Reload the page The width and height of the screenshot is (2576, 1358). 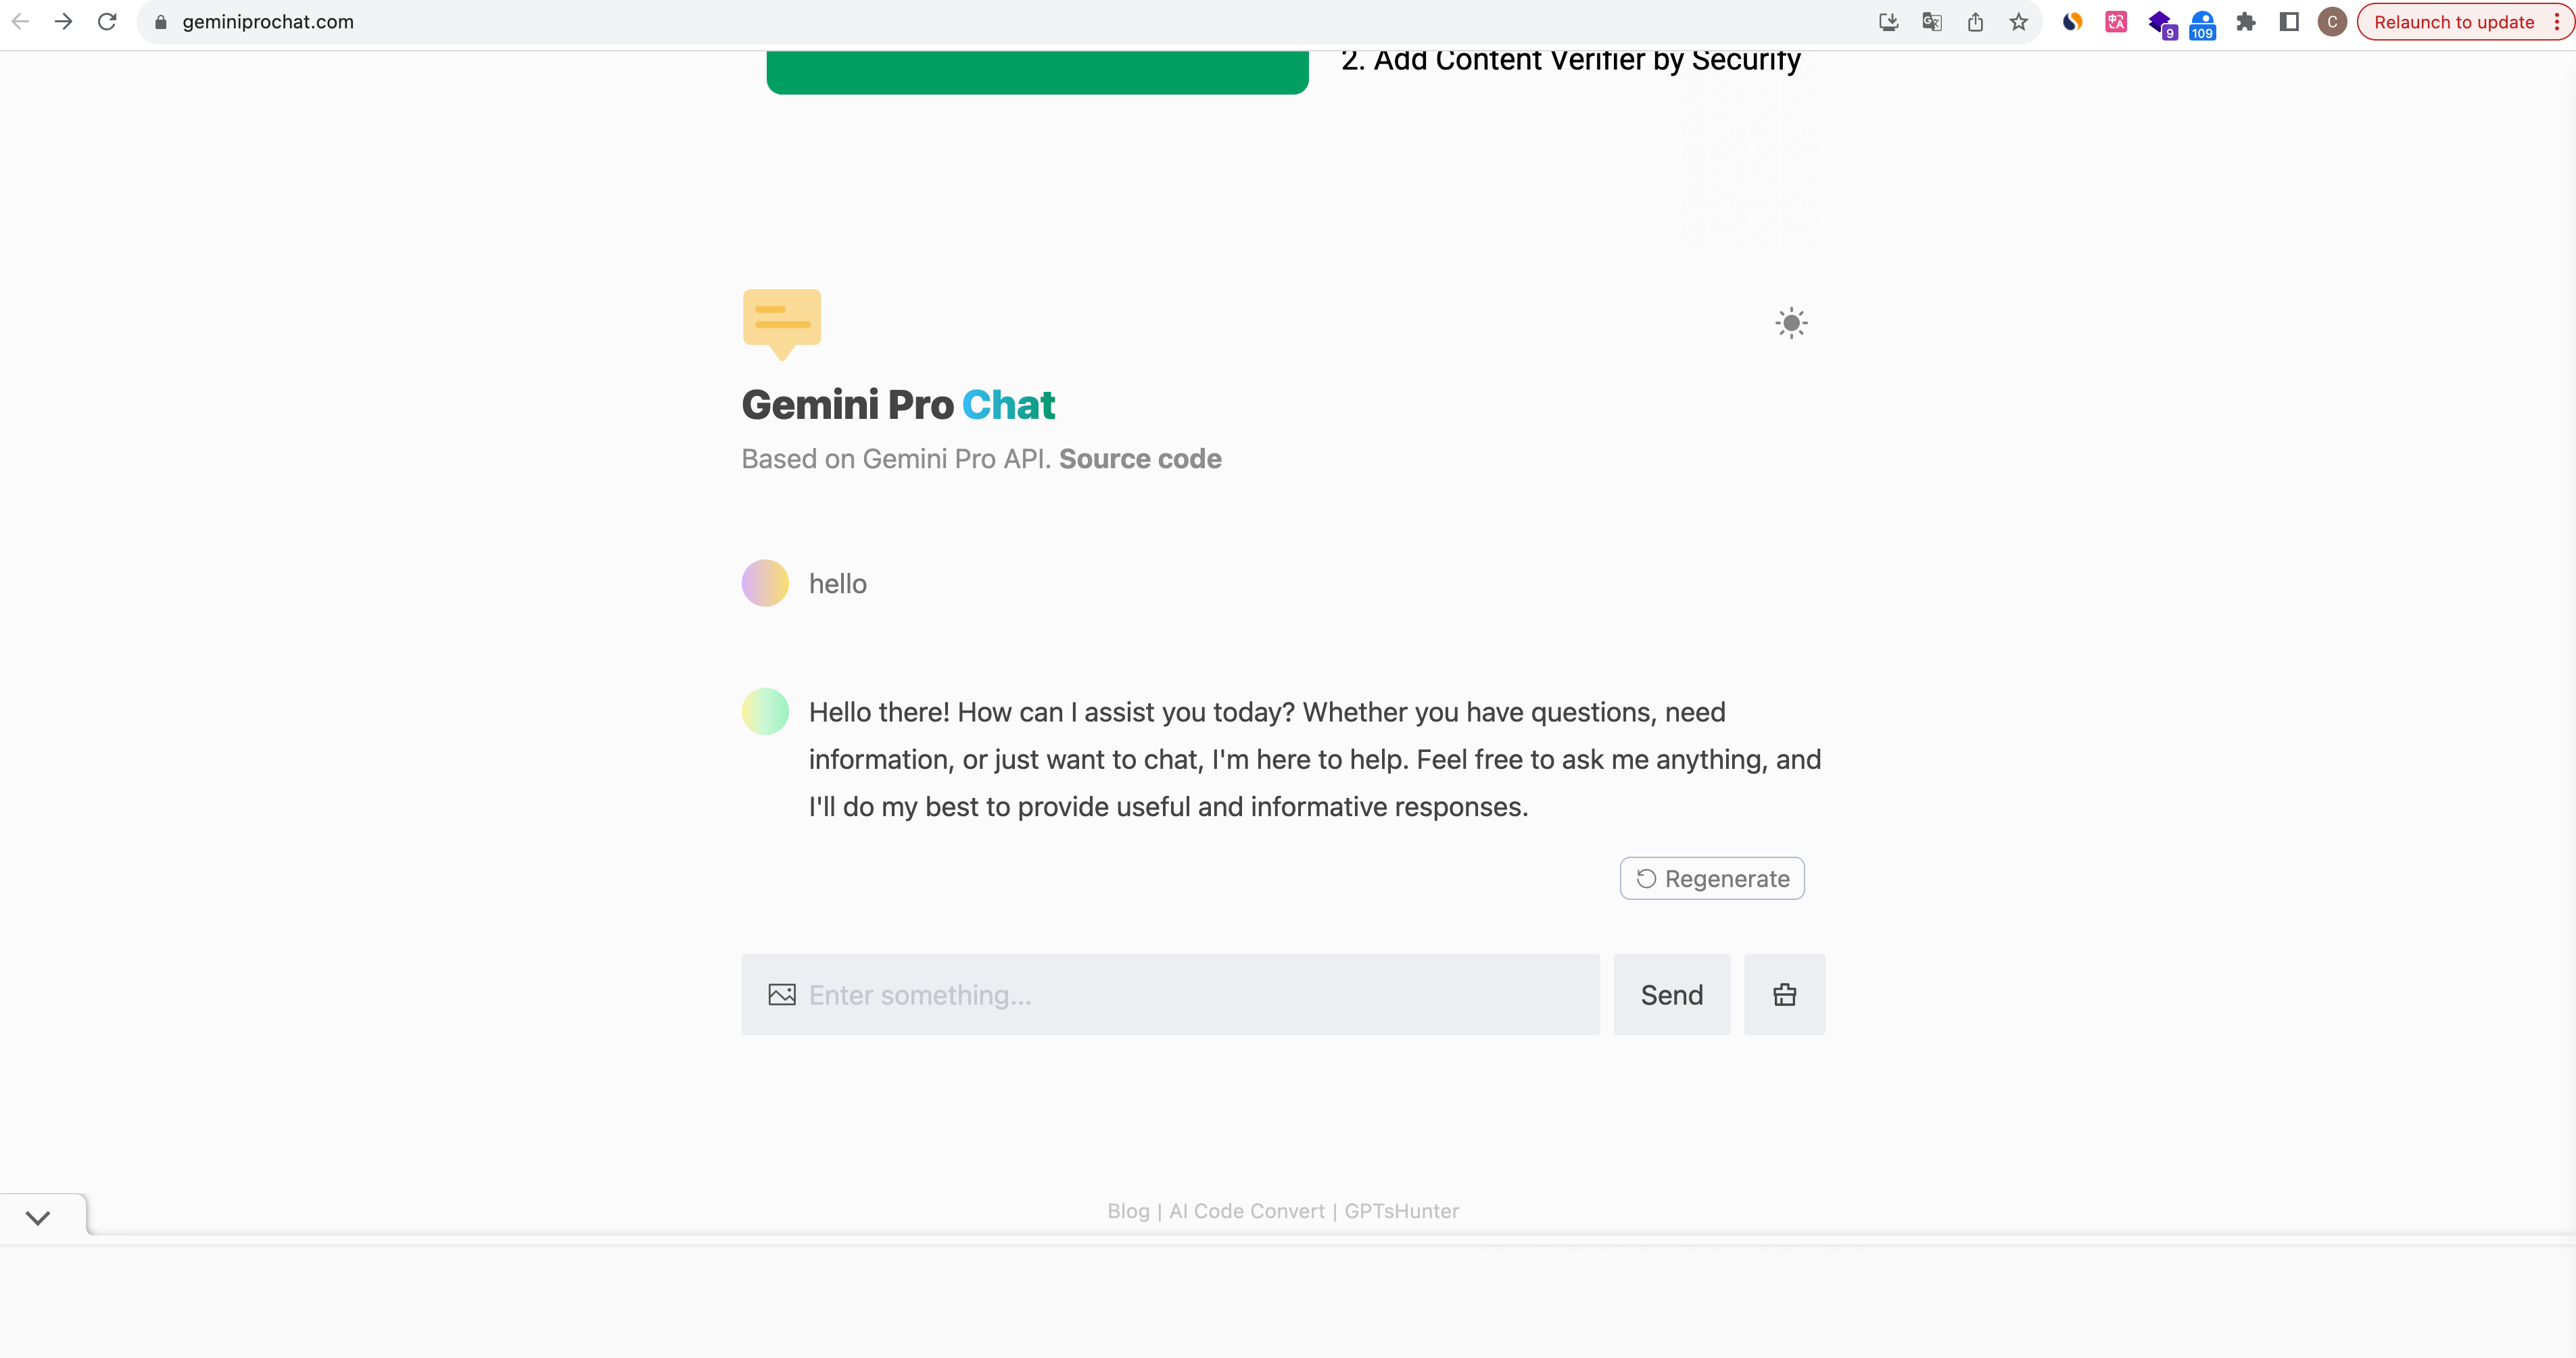(107, 22)
